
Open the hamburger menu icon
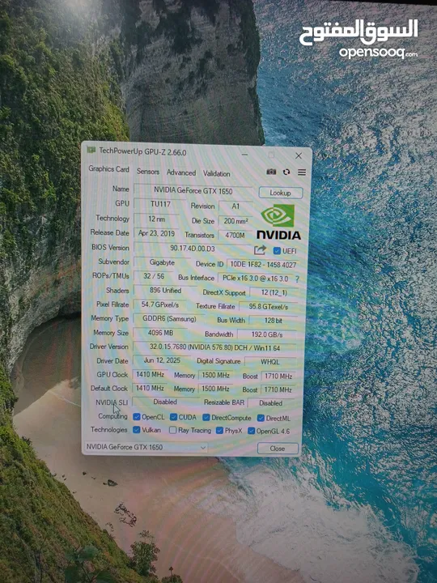(302, 172)
